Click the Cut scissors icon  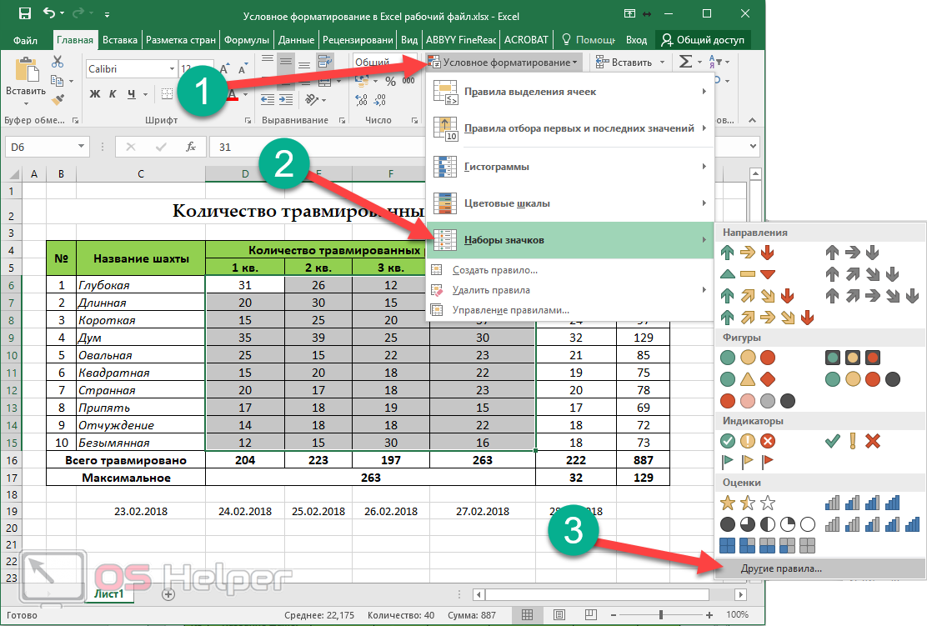(x=58, y=62)
